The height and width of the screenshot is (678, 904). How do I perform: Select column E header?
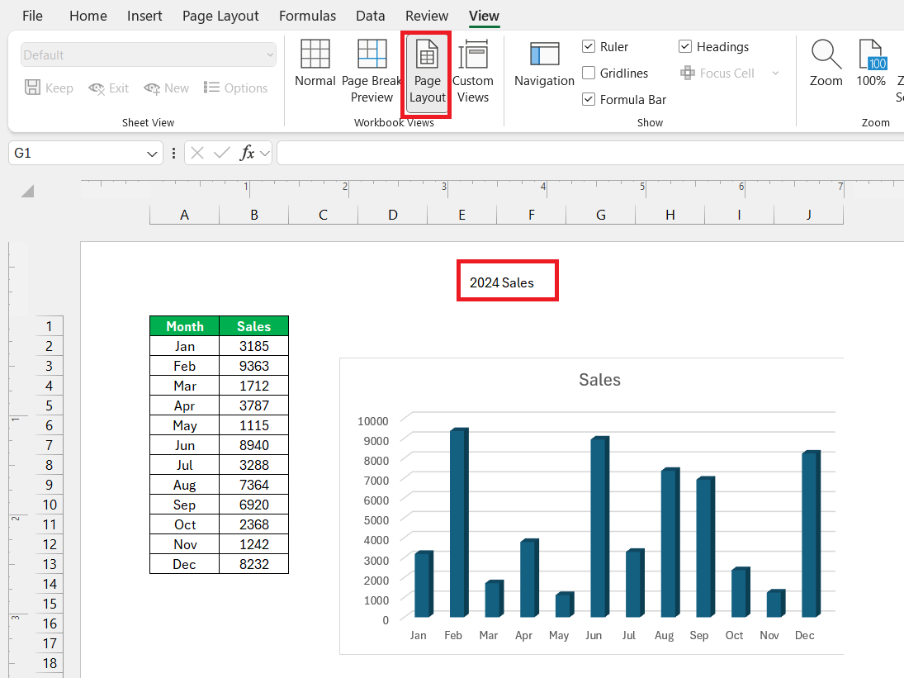point(461,215)
